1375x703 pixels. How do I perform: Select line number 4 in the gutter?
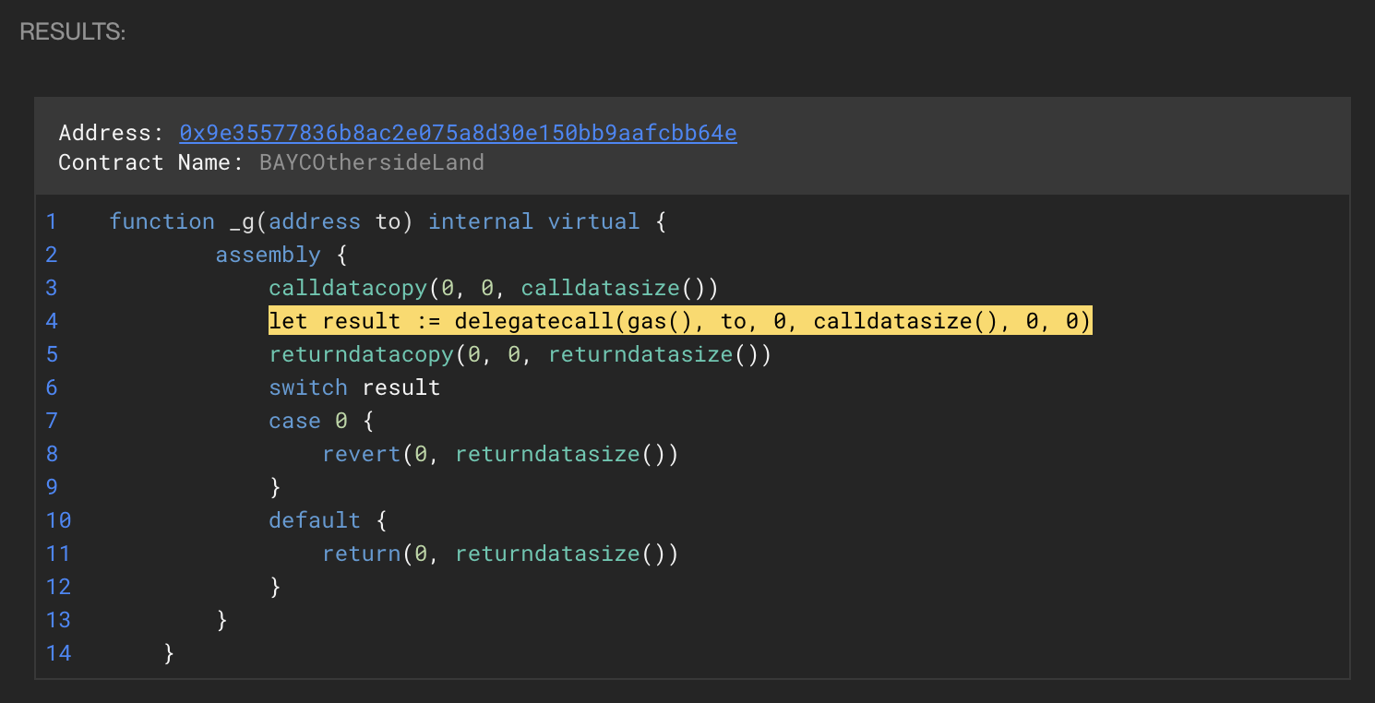click(52, 321)
